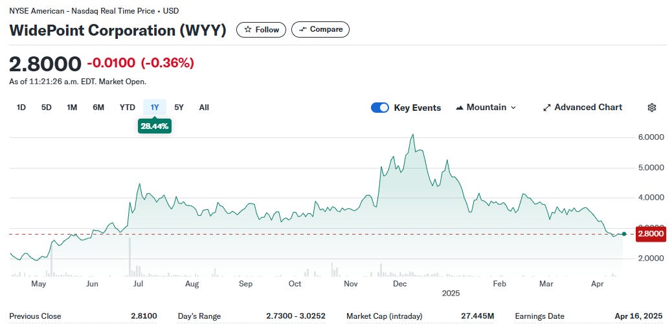Click the Market Cap (intraday) label
This screenshot has height=324, width=672.
pos(385,316)
